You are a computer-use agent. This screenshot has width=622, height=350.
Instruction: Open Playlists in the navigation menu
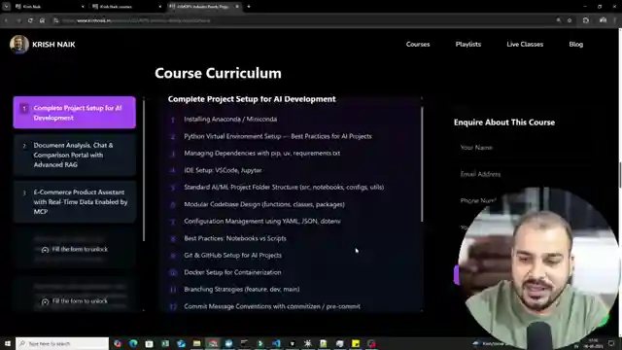468,45
